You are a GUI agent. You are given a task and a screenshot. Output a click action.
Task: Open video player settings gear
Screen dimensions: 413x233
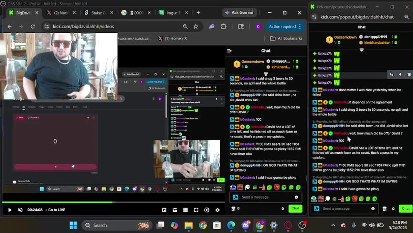[x=217, y=210]
